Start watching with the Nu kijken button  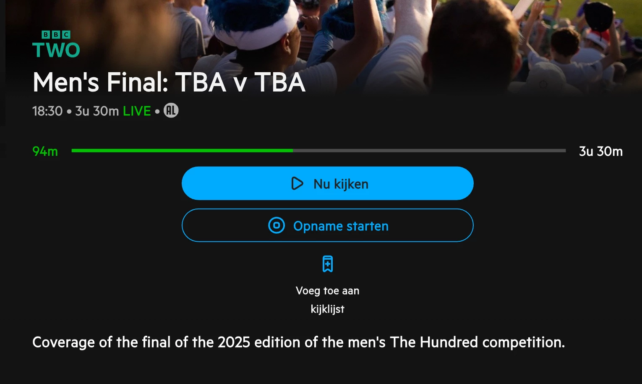pyautogui.click(x=328, y=183)
